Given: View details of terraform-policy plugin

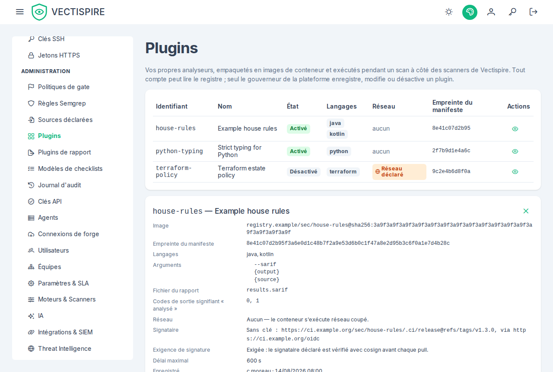Looking at the screenshot, I should [x=515, y=172].
